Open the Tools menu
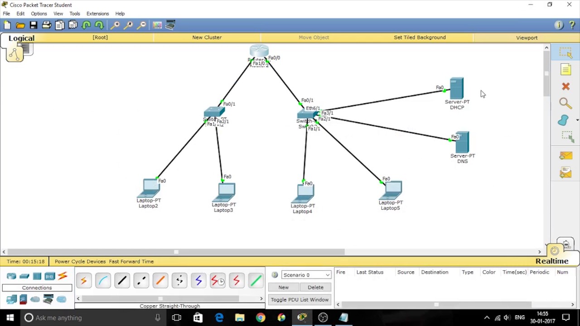The width and height of the screenshot is (580, 326). [75, 14]
